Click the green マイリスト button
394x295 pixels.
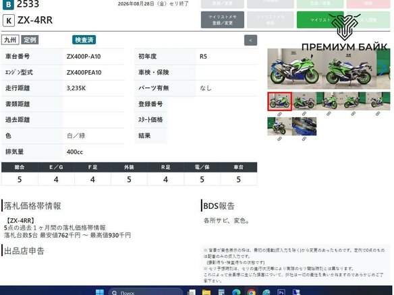(x=320, y=20)
